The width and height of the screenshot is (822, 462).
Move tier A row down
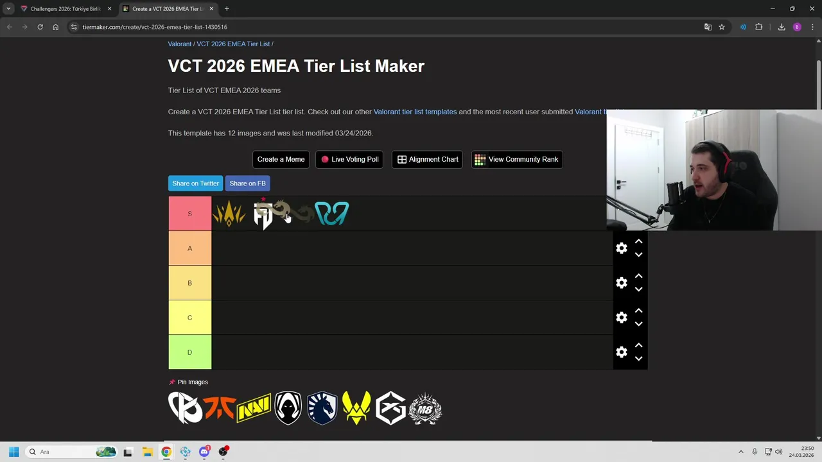coord(638,255)
